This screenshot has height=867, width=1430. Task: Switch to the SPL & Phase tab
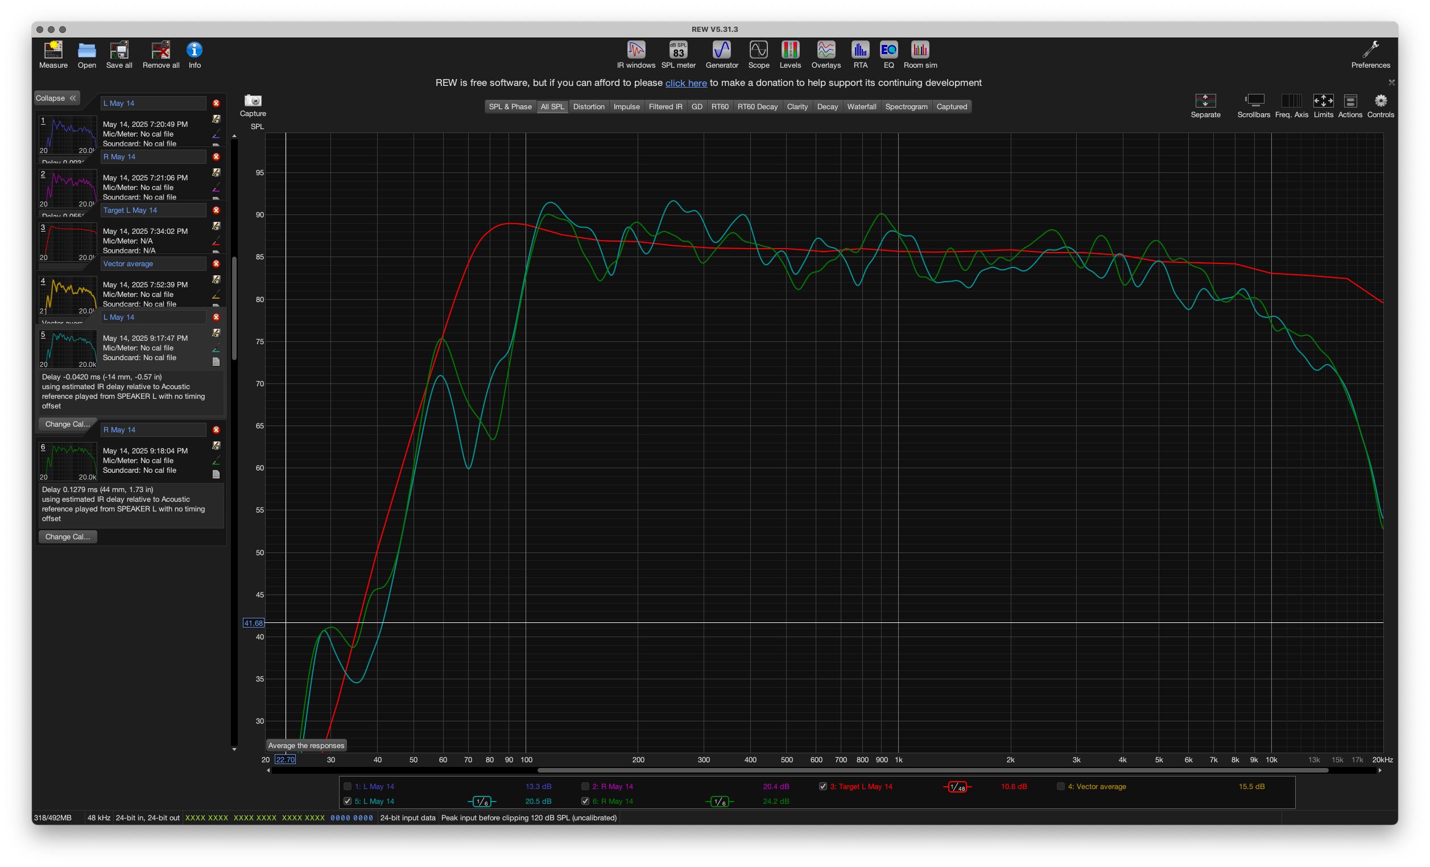pyautogui.click(x=510, y=106)
